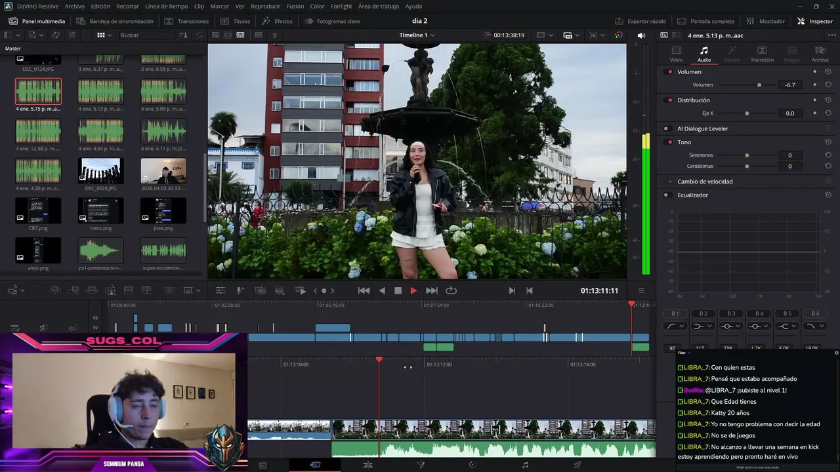
Task: Click the red Play button
Action: point(413,290)
